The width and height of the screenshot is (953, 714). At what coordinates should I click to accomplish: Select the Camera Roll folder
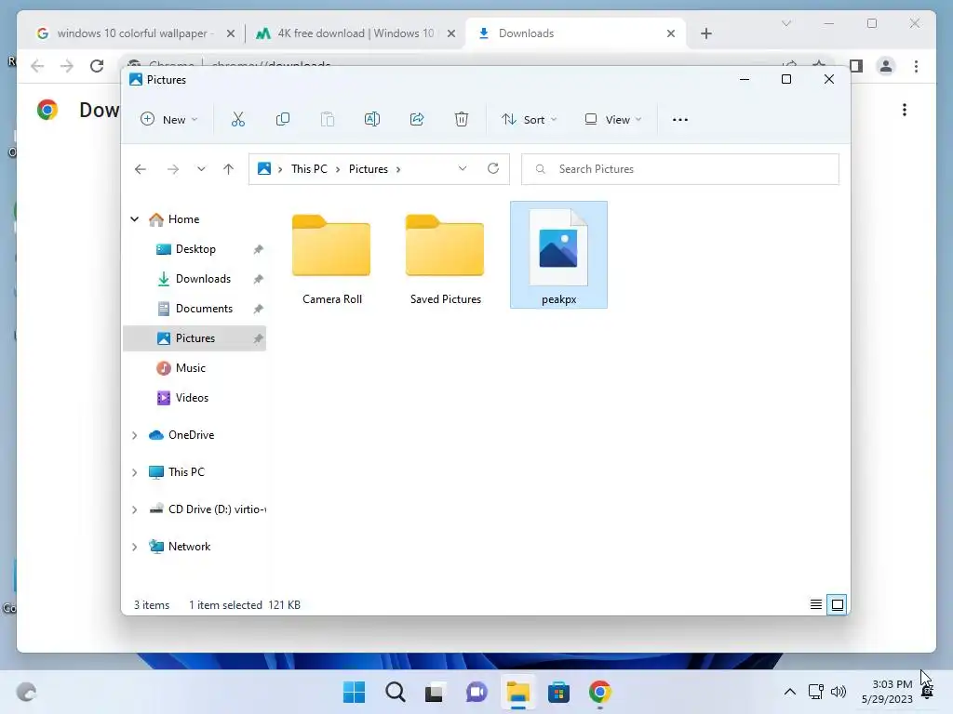coord(331,256)
